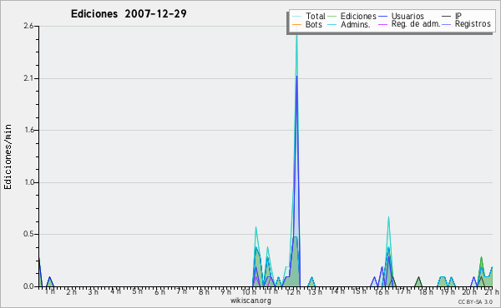Click the 2.6 value on y-axis
This screenshot has height=308, width=501.
28,26
